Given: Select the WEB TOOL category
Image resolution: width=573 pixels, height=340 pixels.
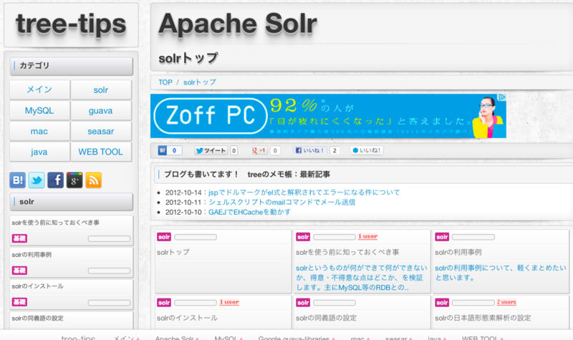Looking at the screenshot, I should (101, 152).
